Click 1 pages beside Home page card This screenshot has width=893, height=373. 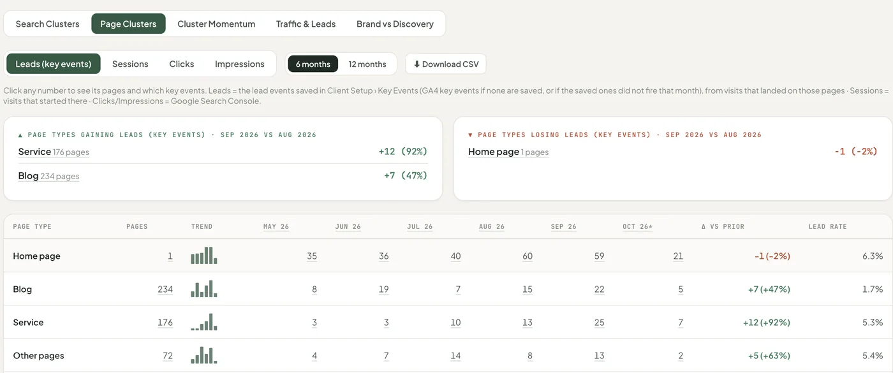[535, 152]
